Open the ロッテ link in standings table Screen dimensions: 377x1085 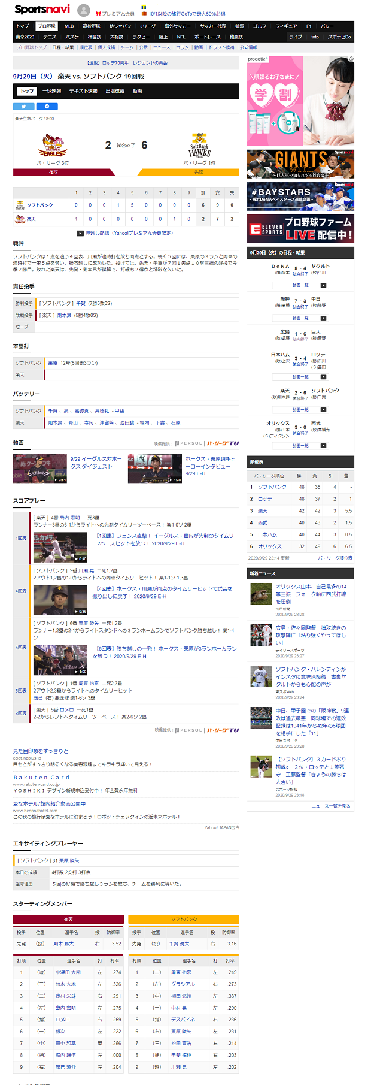265,499
